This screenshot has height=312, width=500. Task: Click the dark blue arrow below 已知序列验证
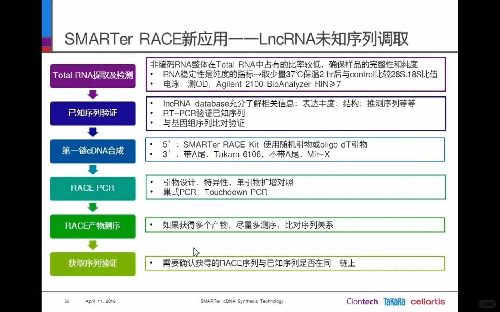click(93, 132)
